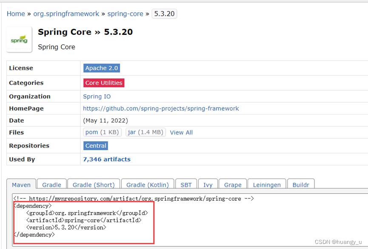Click the 'Organization' row label
Viewport: 368px width, 249px height.
click(x=30, y=96)
